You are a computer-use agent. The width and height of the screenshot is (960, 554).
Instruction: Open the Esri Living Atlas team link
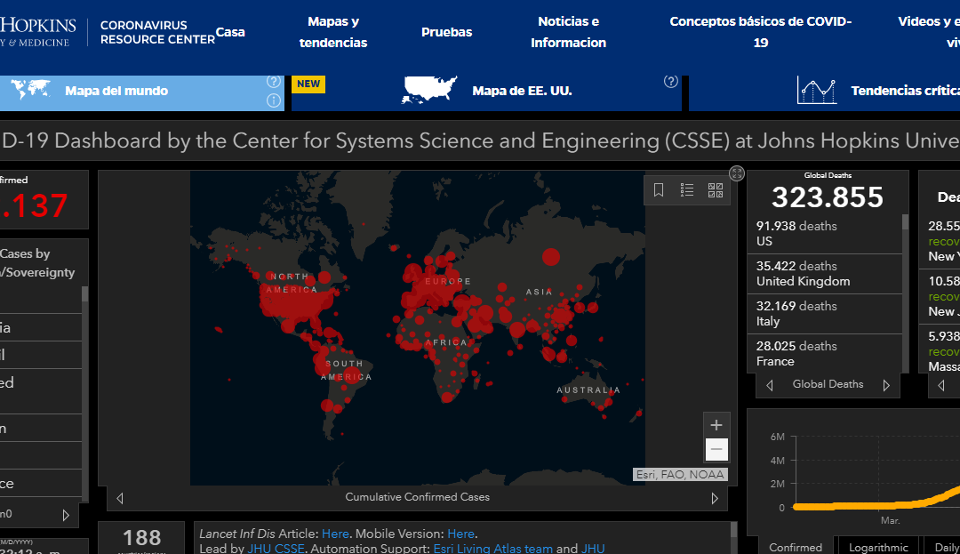point(492,549)
